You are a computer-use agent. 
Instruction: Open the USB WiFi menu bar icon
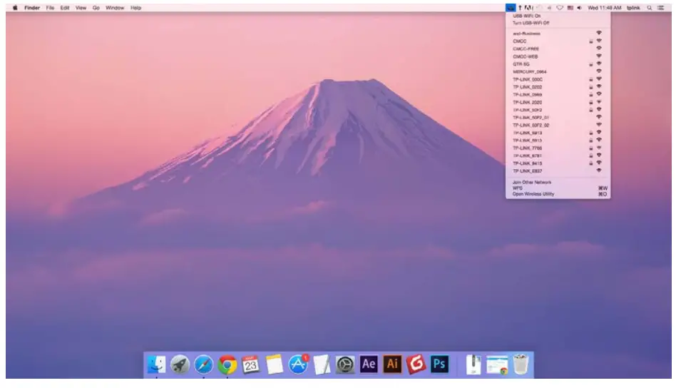[x=510, y=7]
